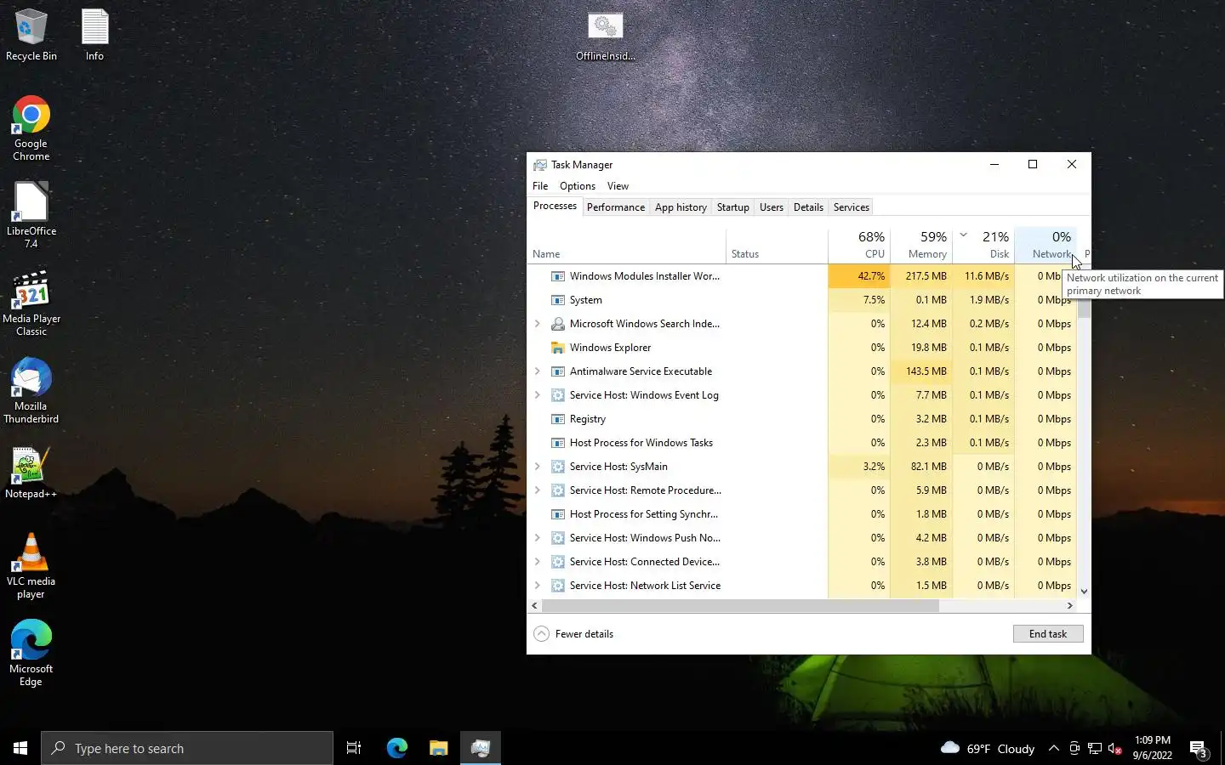The height and width of the screenshot is (765, 1225).
Task: Expand Antimalware Service Executable row
Action: 537,371
